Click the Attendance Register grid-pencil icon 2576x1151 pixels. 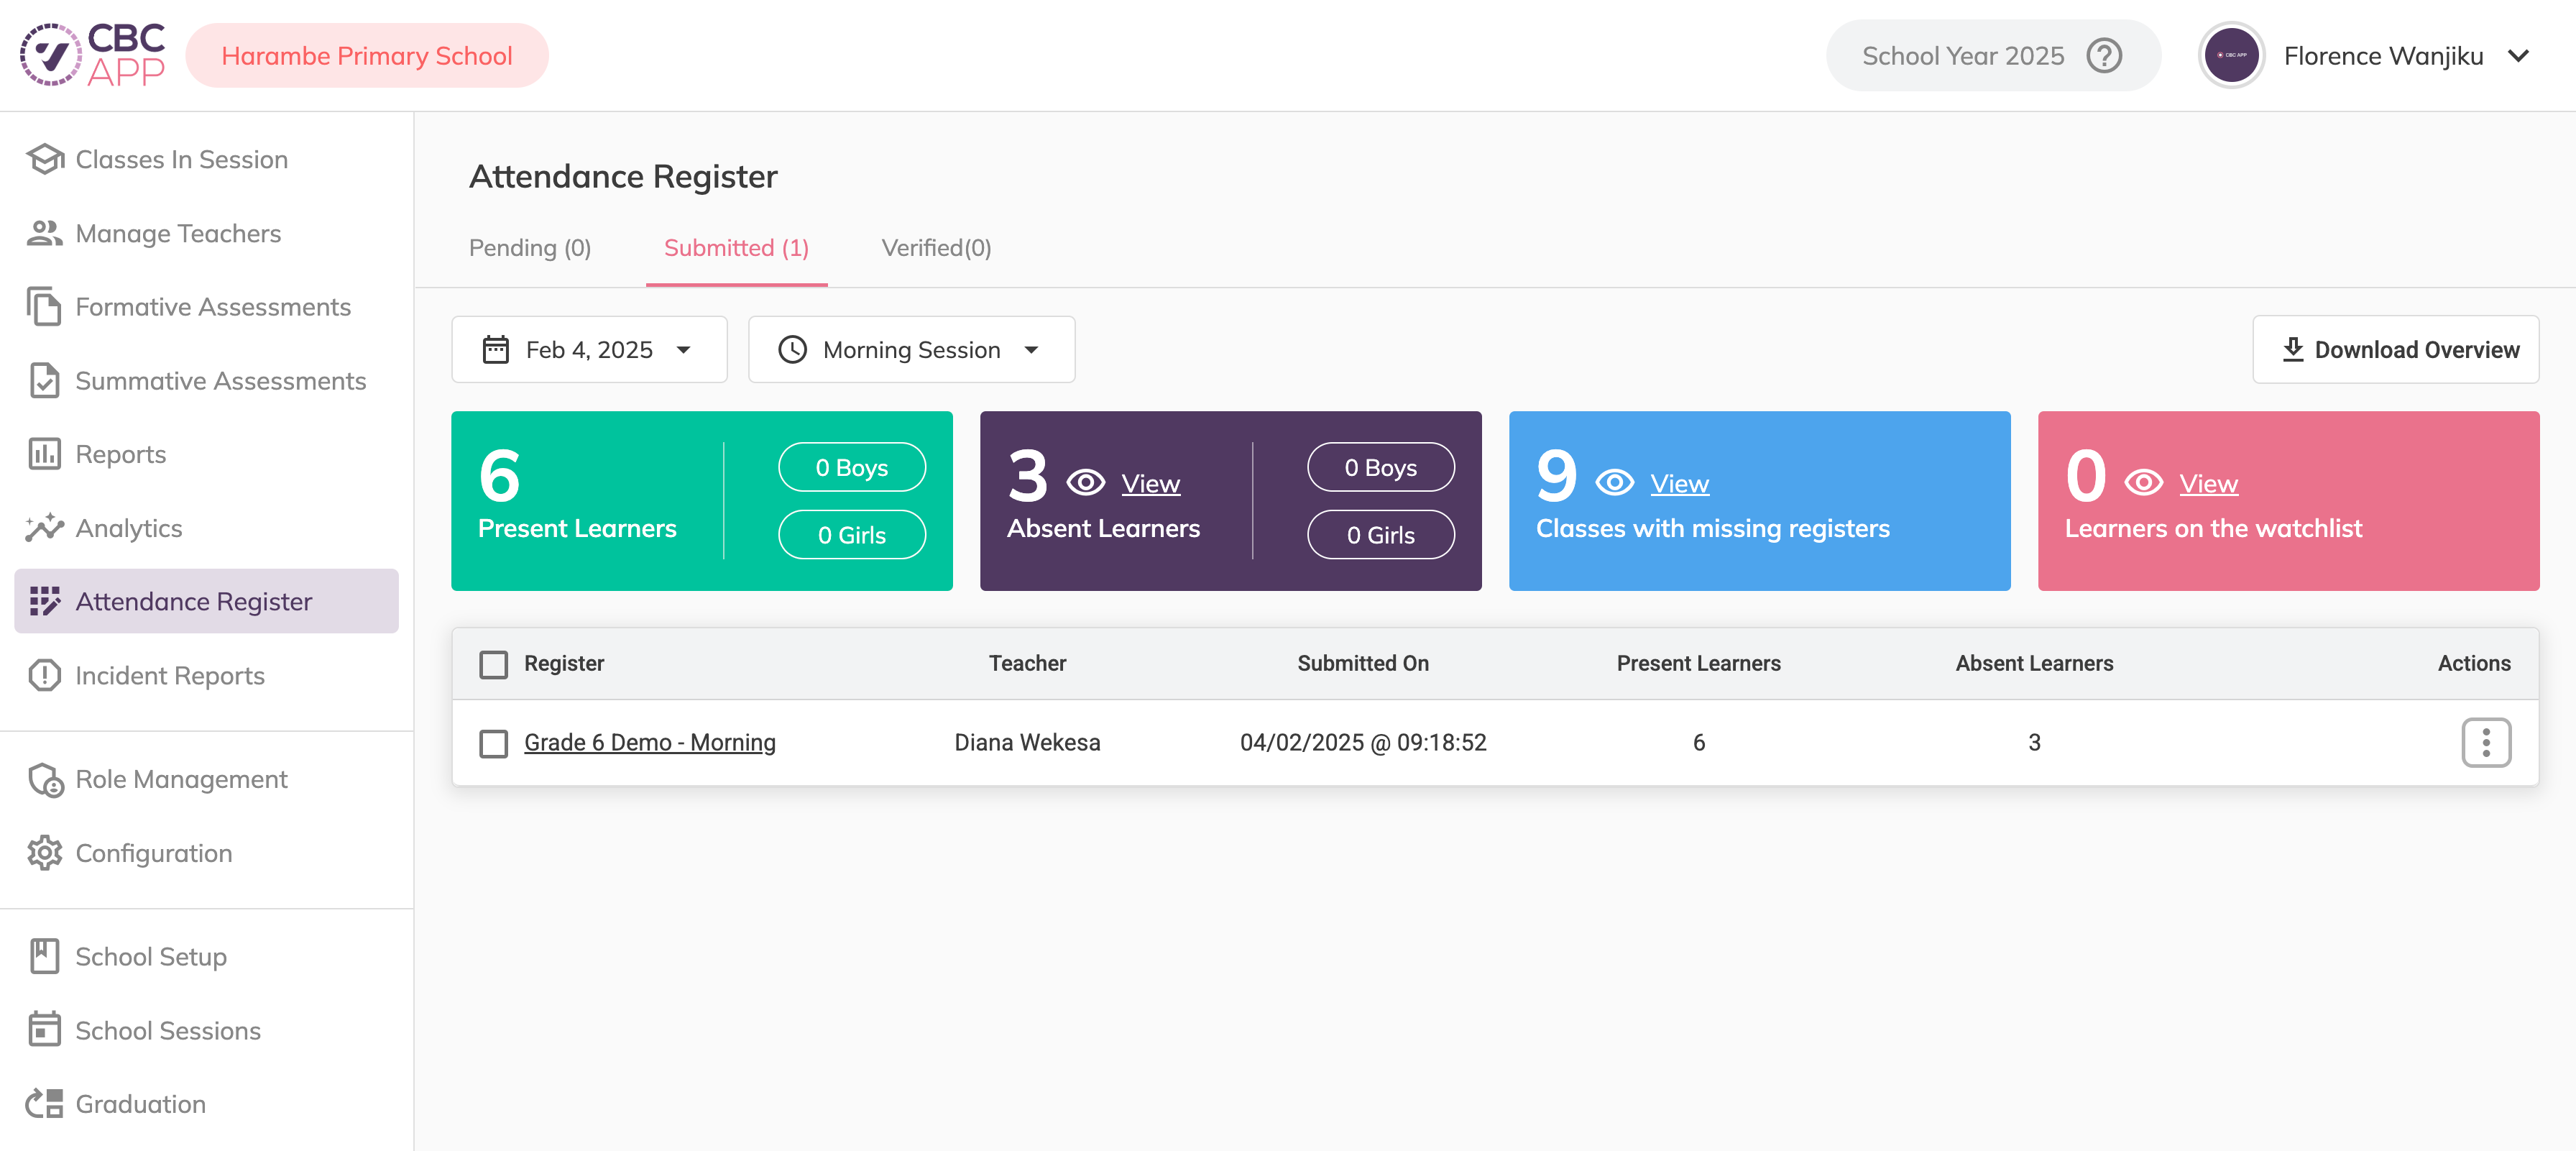tap(45, 601)
